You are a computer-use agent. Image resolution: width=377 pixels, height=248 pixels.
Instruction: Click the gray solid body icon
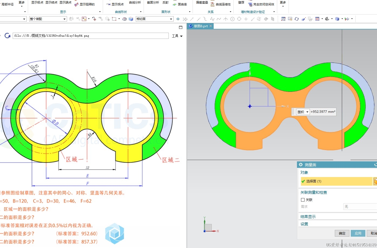click(x=124, y=19)
